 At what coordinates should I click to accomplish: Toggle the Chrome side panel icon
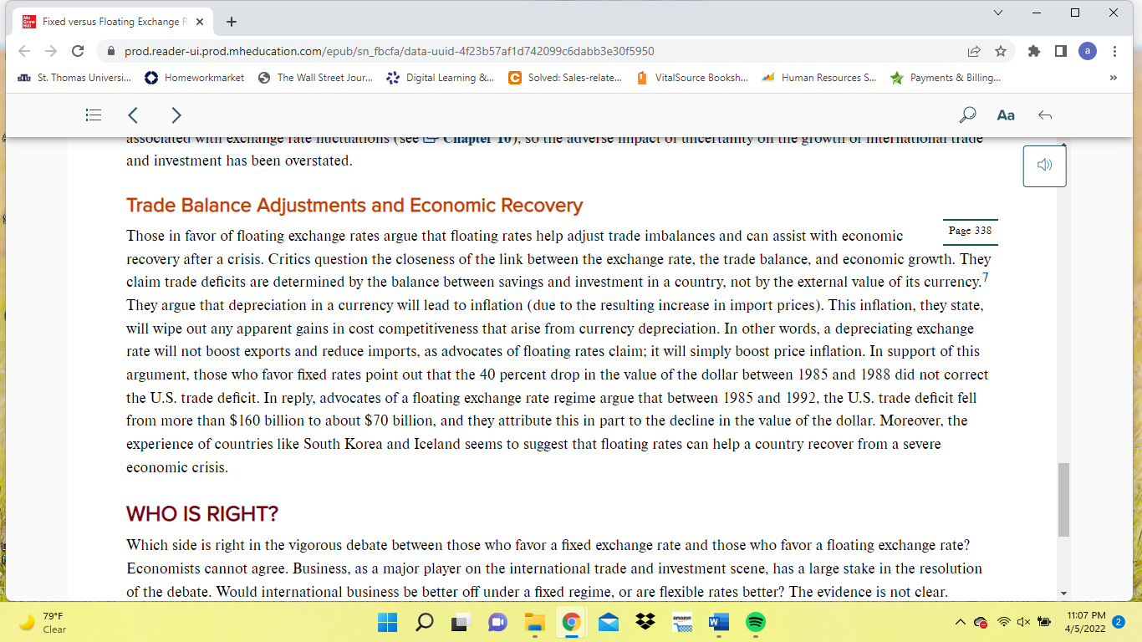point(1061,51)
